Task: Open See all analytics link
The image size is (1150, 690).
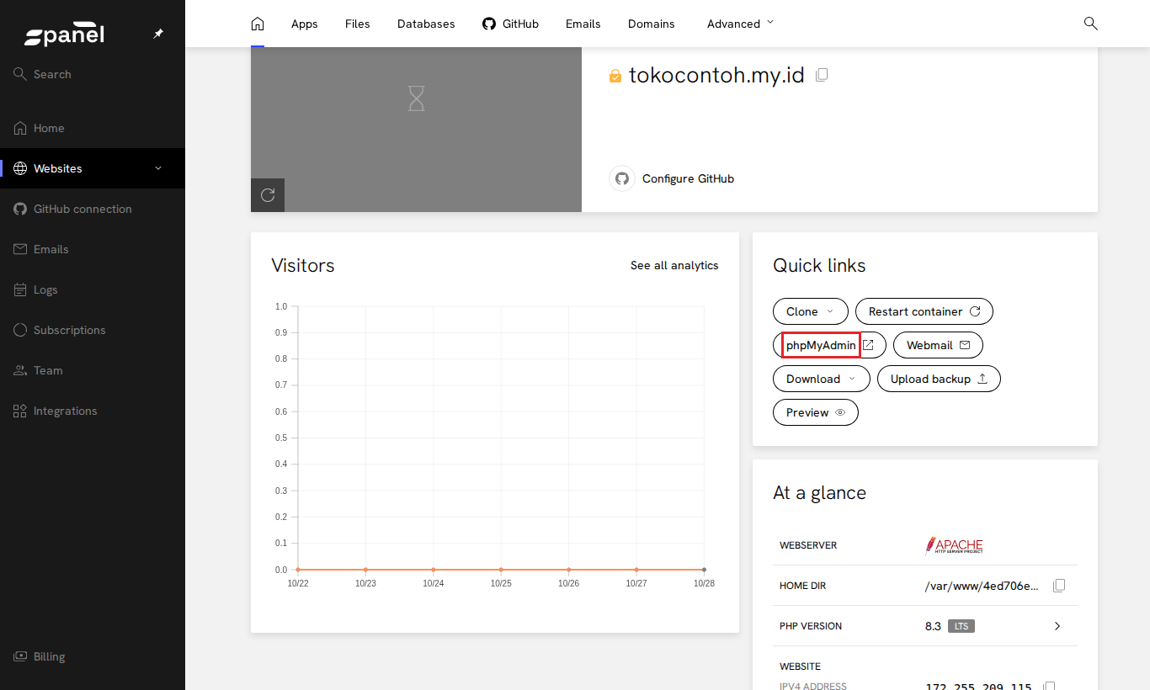Action: (x=674, y=265)
